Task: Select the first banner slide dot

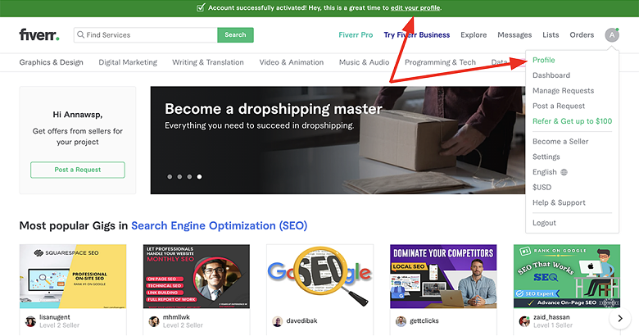Action: tap(170, 176)
